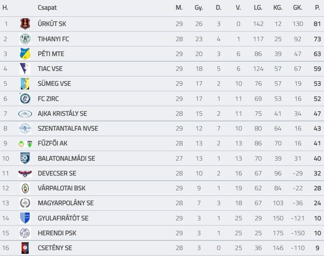Select the Fűzfői AK team name
The image size is (324, 256).
point(52,143)
